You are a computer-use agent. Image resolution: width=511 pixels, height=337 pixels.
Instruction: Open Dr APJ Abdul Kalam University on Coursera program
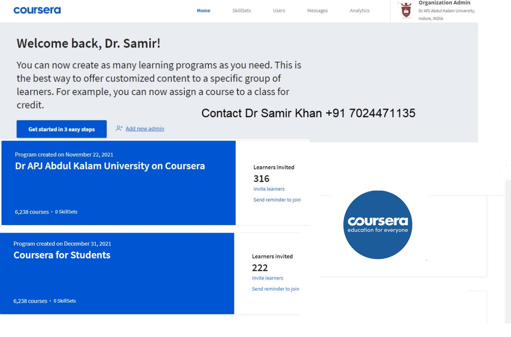point(110,166)
